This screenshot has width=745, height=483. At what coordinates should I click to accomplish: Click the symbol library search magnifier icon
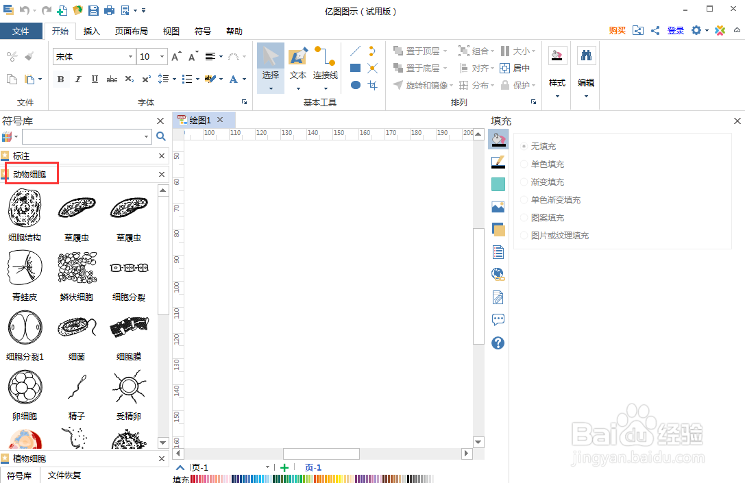click(x=160, y=137)
